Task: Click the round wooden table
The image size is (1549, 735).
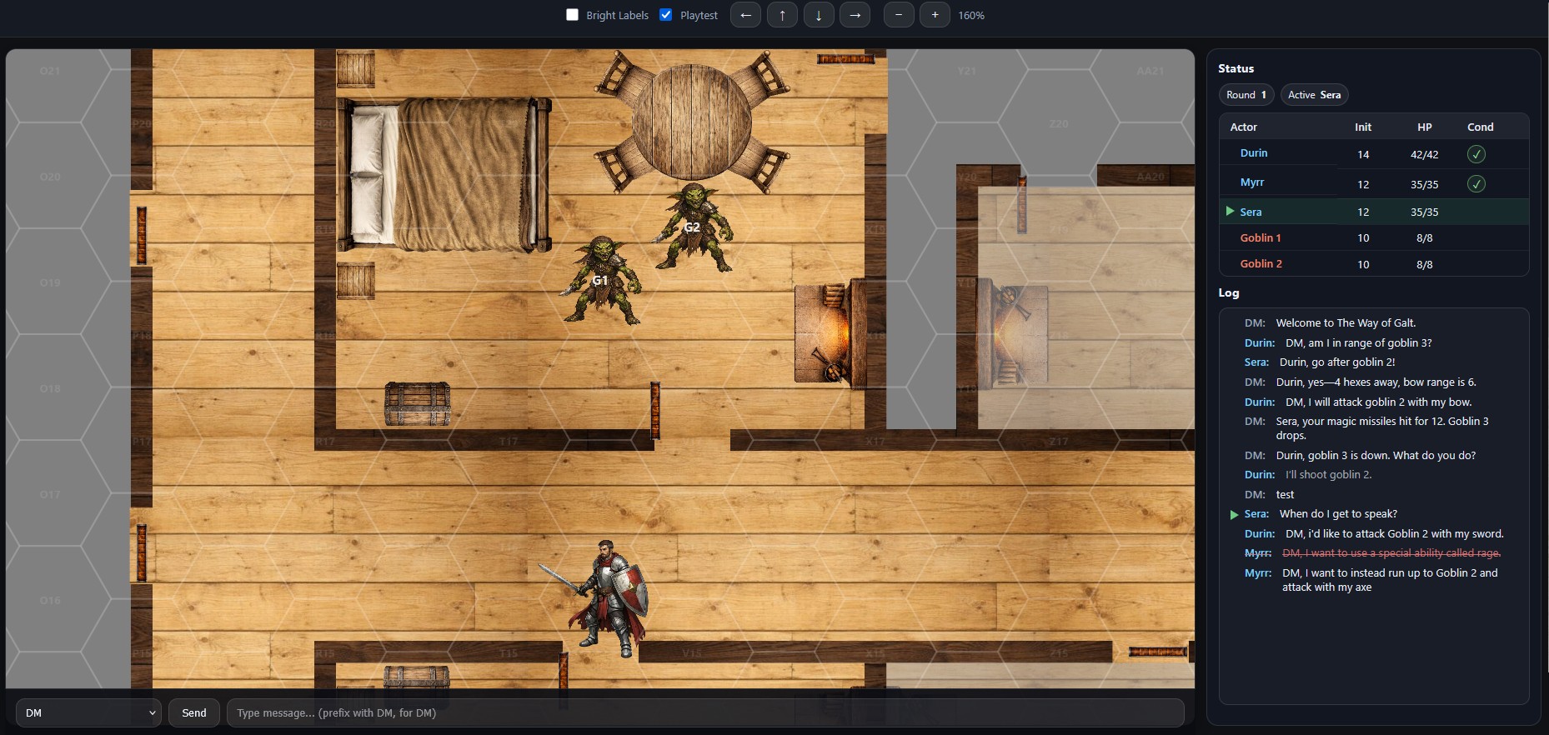Action: 692,122
